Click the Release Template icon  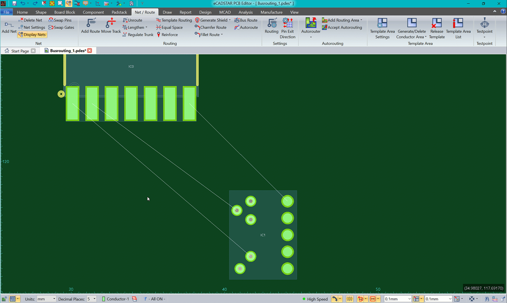tap(437, 23)
